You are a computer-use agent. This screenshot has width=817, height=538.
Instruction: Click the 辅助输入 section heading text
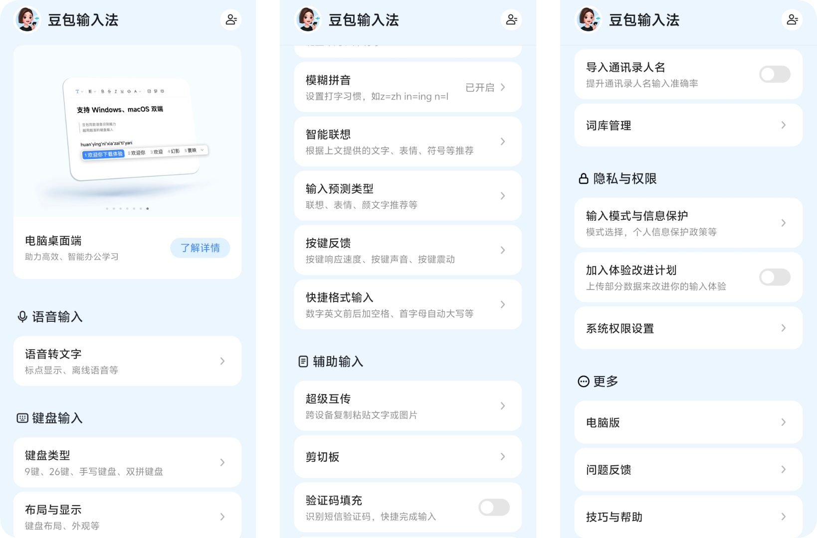[x=338, y=361]
